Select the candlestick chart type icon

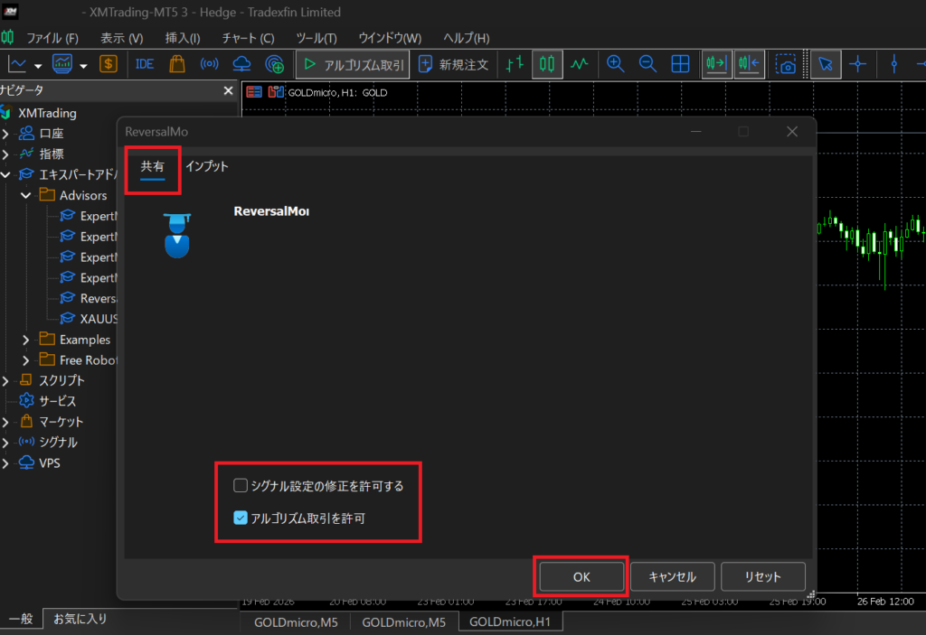click(547, 64)
